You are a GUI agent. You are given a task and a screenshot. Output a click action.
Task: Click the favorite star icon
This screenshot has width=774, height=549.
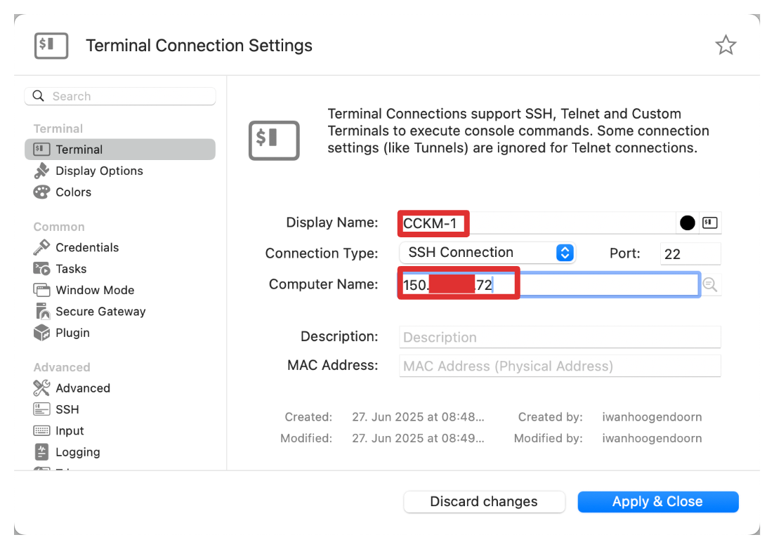coord(726,46)
